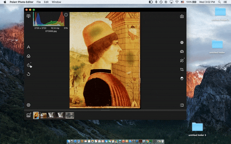This screenshot has height=144, width=231.
Task: Select the second thumbnail in filmstrip
Action: pos(43,115)
